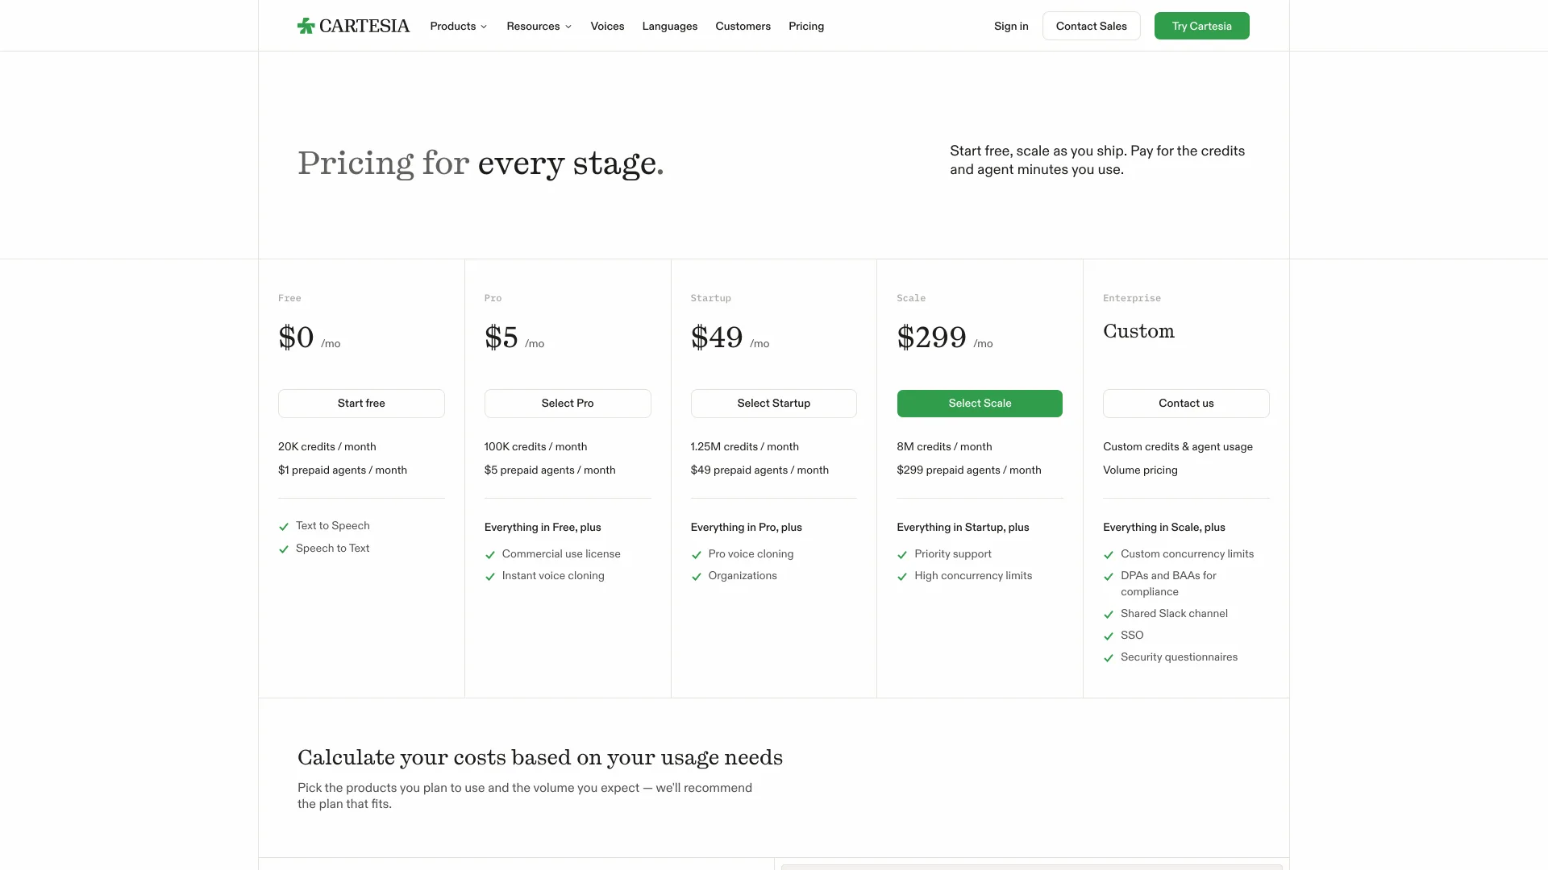
Task: Expand the Resources menu
Action: coord(539,26)
